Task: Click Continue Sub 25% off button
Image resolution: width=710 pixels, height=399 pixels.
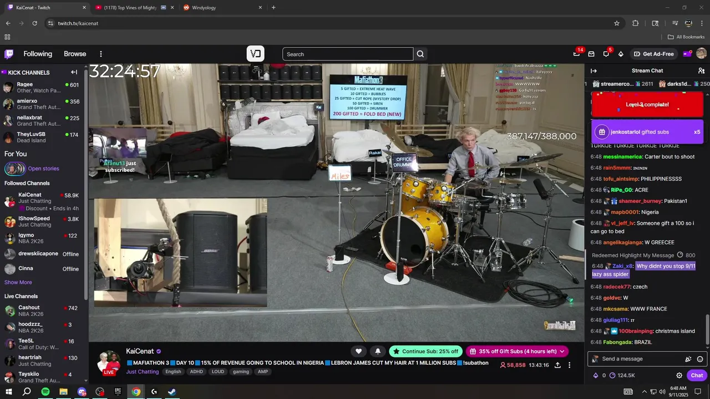Action: (425, 351)
